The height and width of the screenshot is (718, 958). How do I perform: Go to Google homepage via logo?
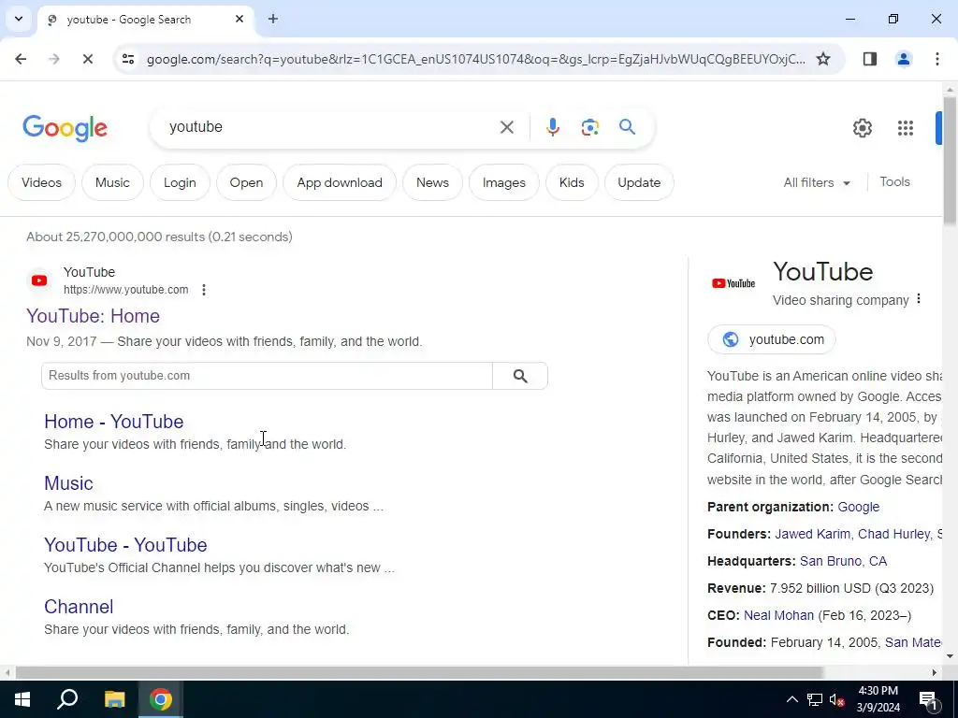point(65,128)
